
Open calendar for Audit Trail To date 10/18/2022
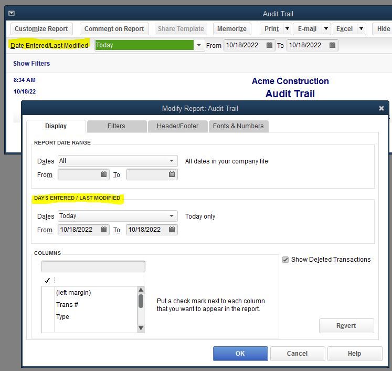(x=332, y=45)
